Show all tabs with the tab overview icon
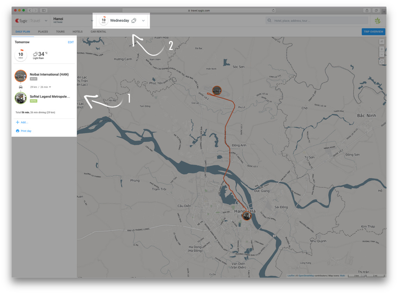 [x=376, y=10]
